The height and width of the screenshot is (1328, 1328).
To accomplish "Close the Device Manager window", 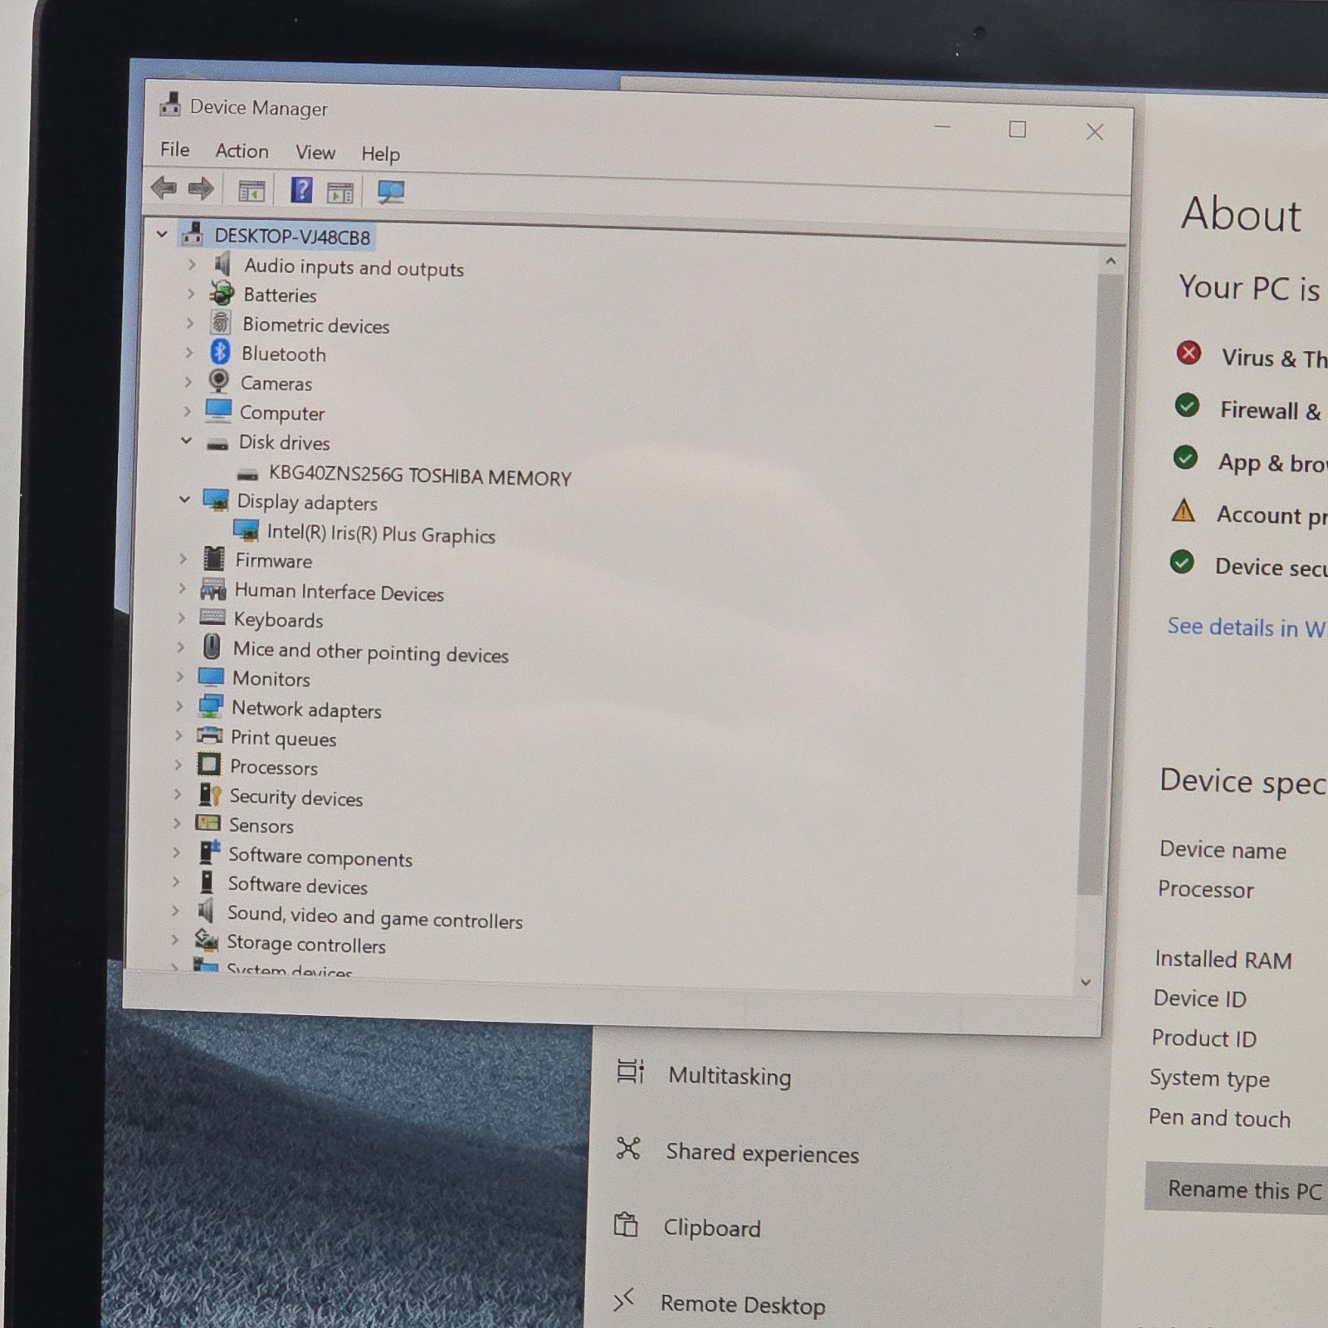I will [x=1095, y=132].
